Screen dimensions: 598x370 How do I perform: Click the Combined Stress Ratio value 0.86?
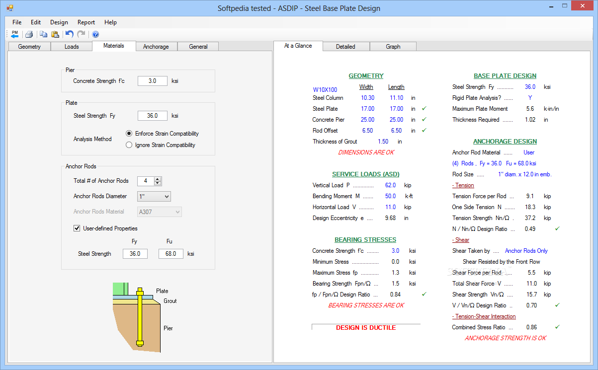tap(531, 327)
